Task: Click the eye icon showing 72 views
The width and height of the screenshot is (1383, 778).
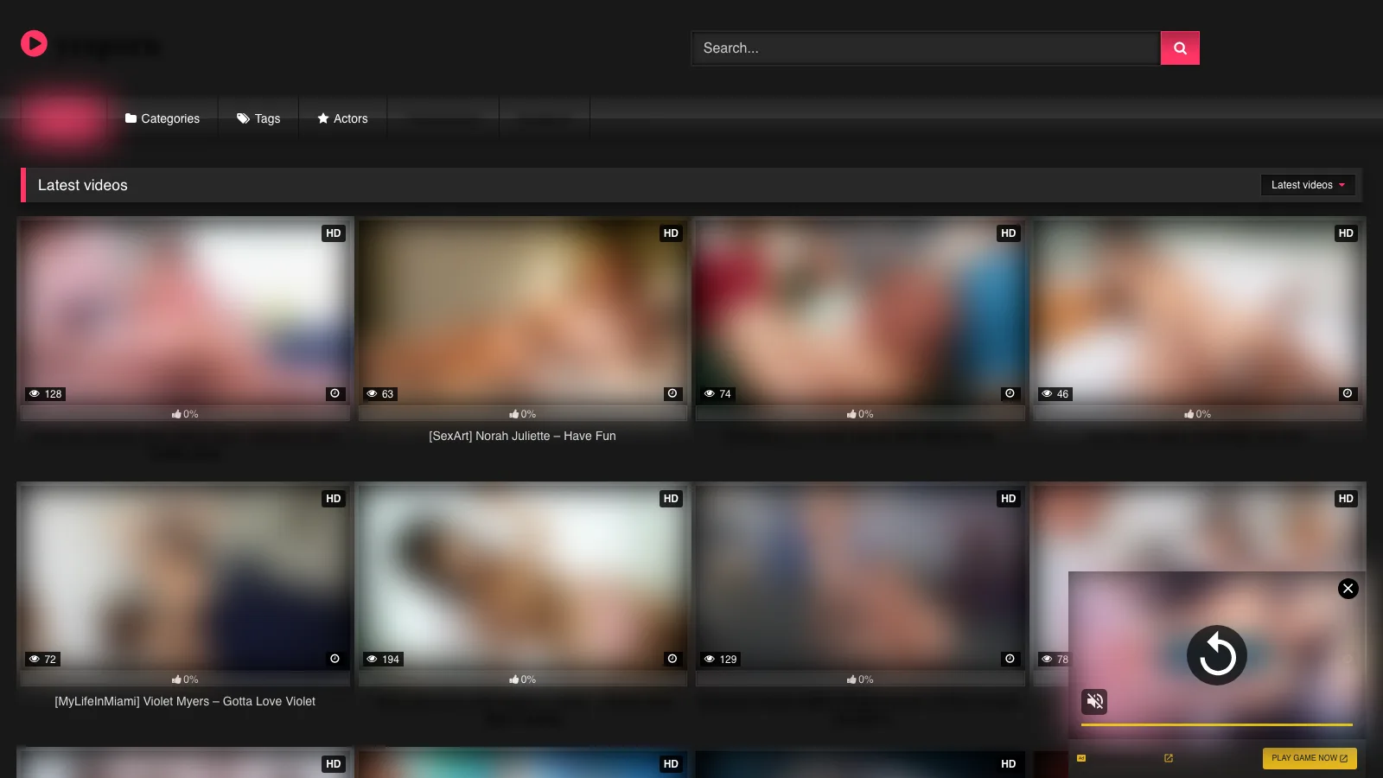Action: pyautogui.click(x=35, y=660)
